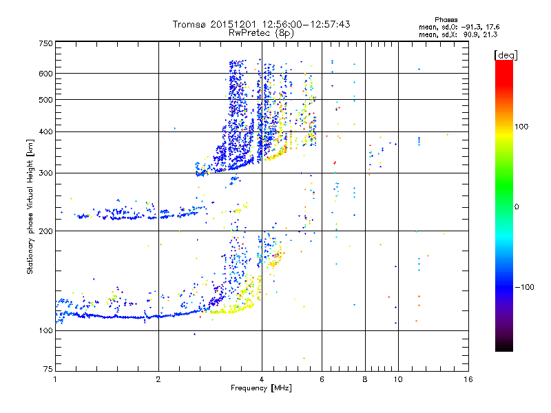Image resolution: width=551 pixels, height=413 pixels.
Task: Click the "-100" label beside the colorbar
Action: (524, 287)
